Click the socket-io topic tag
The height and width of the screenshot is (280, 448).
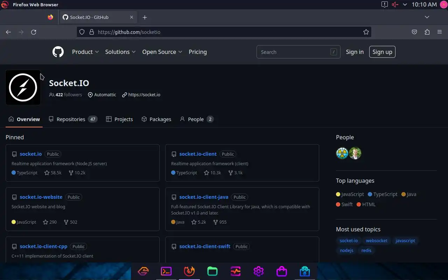(x=349, y=240)
